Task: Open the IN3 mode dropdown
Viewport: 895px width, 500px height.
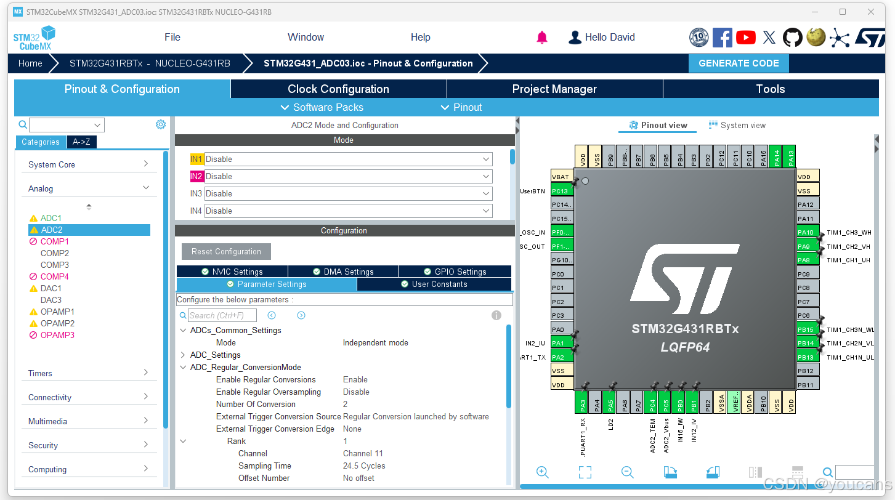Action: 349,193
